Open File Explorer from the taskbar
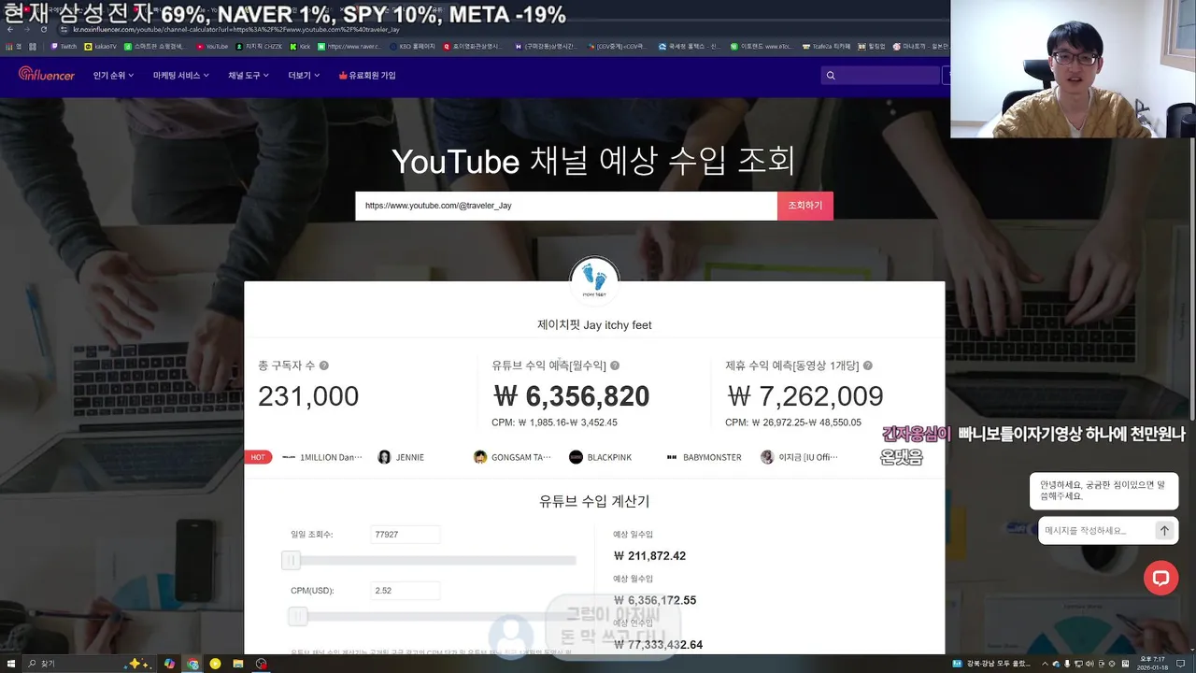This screenshot has width=1196, height=673. click(238, 664)
